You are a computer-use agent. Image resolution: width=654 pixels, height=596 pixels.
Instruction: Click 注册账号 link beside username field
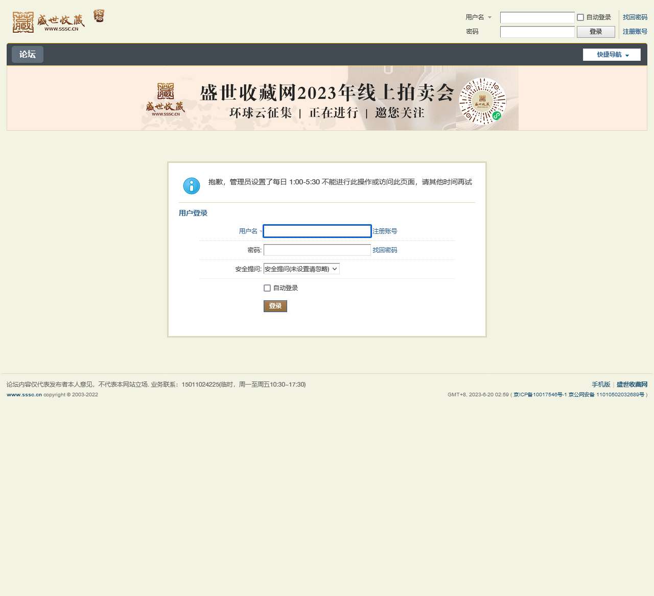[x=385, y=231]
